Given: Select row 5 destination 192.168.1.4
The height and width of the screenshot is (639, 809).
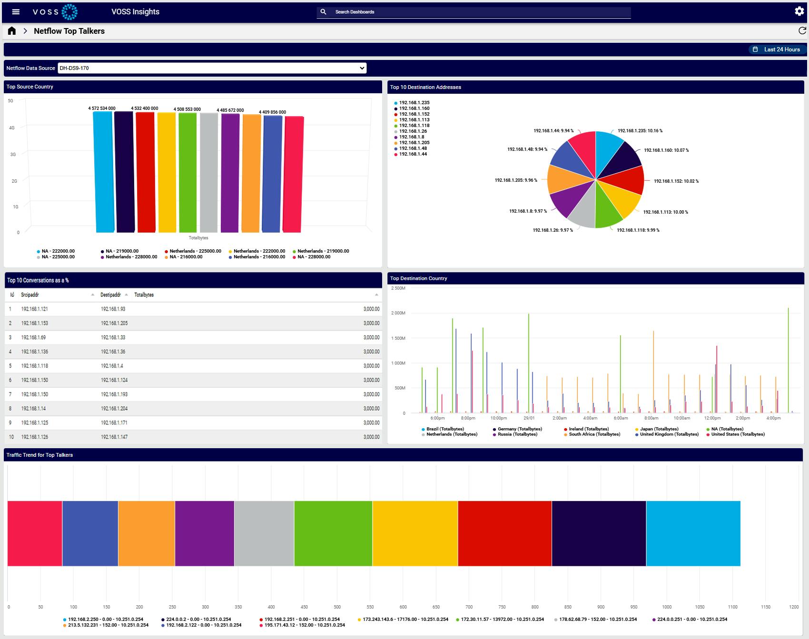Looking at the screenshot, I should pyautogui.click(x=112, y=366).
